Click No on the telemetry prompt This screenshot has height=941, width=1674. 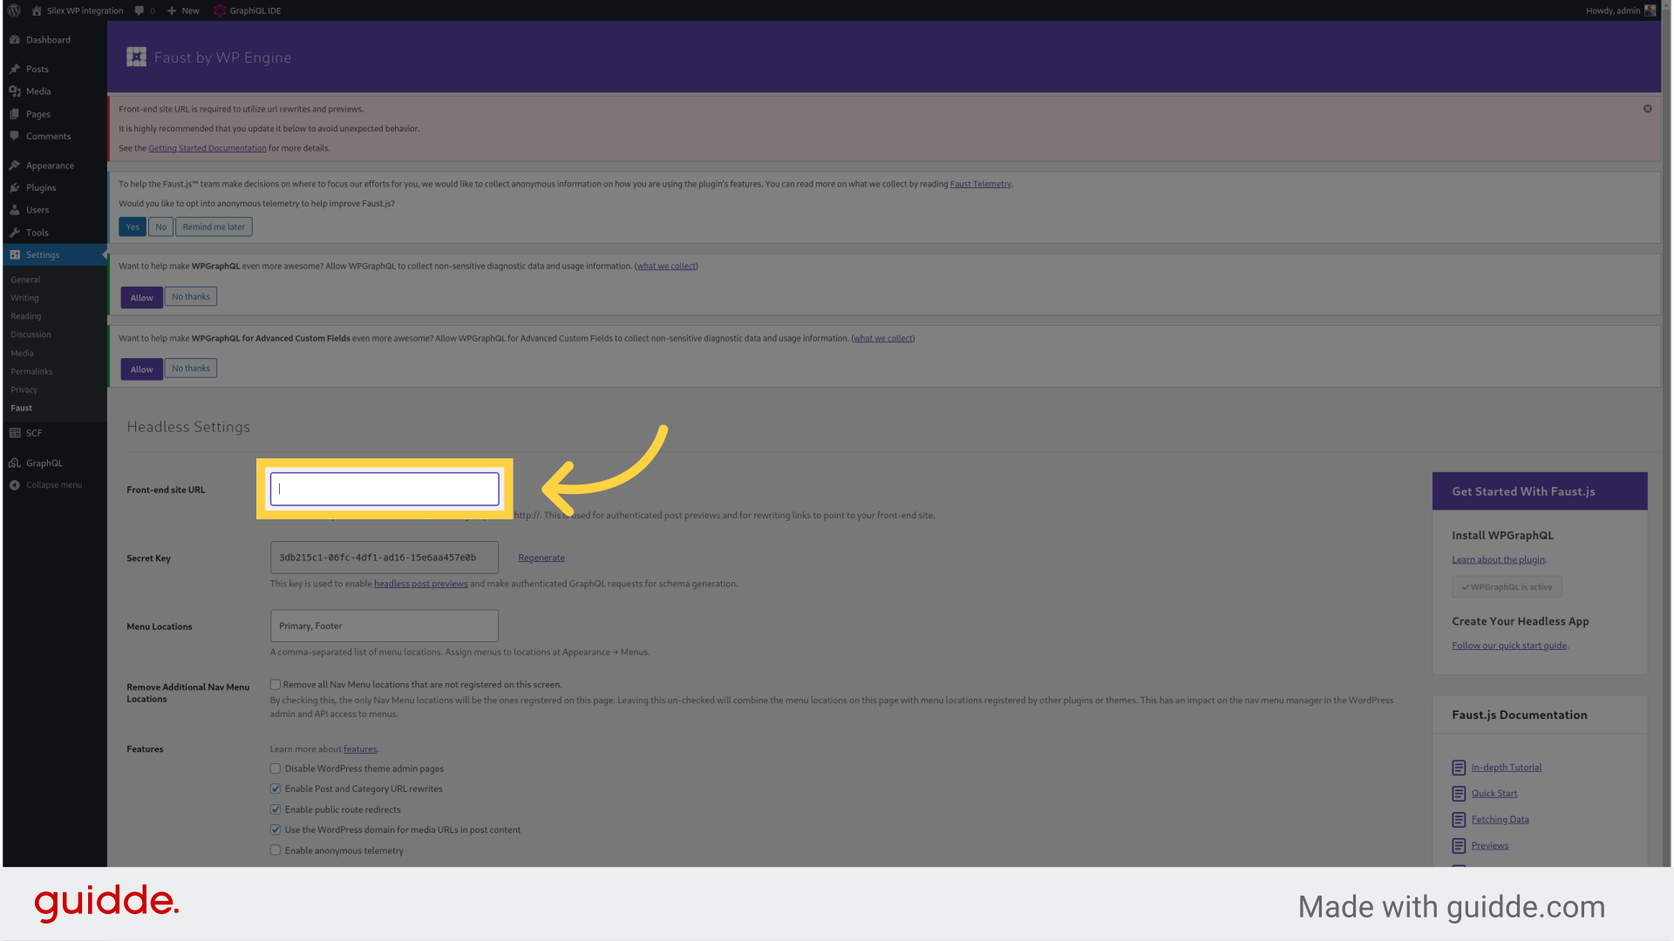click(160, 227)
